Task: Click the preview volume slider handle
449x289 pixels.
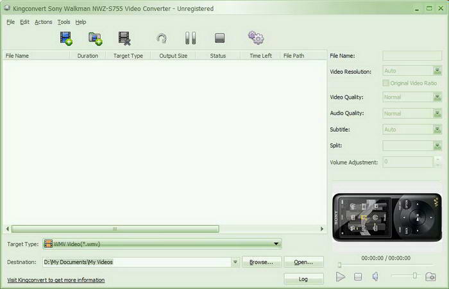Action: pos(414,276)
